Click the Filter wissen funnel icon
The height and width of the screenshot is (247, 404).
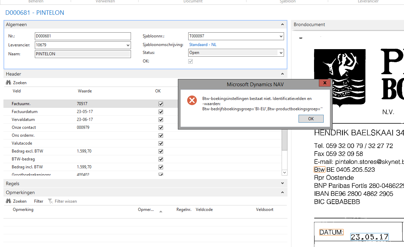point(50,201)
